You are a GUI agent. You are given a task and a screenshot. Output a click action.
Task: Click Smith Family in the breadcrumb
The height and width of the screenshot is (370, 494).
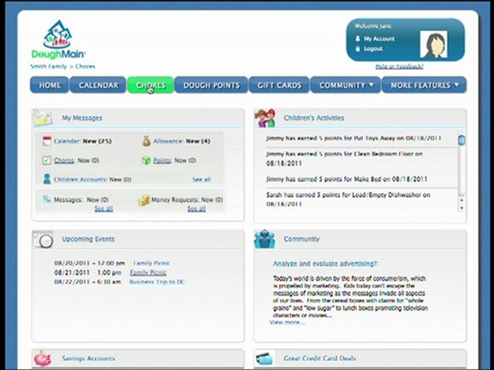[x=48, y=66]
